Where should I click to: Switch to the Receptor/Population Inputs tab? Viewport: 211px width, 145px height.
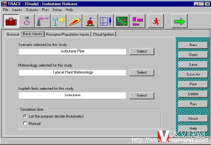(68, 34)
